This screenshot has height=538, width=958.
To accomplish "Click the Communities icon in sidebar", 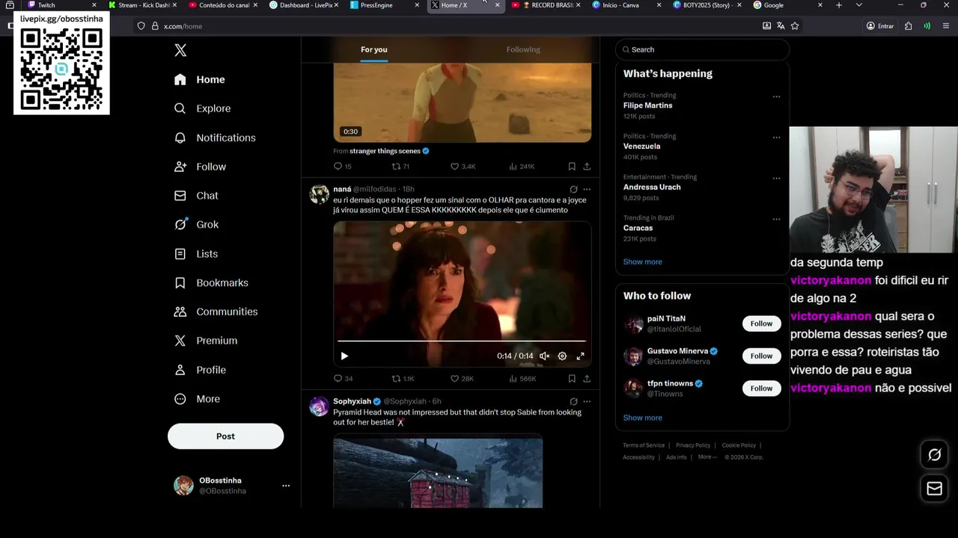I will tap(180, 312).
